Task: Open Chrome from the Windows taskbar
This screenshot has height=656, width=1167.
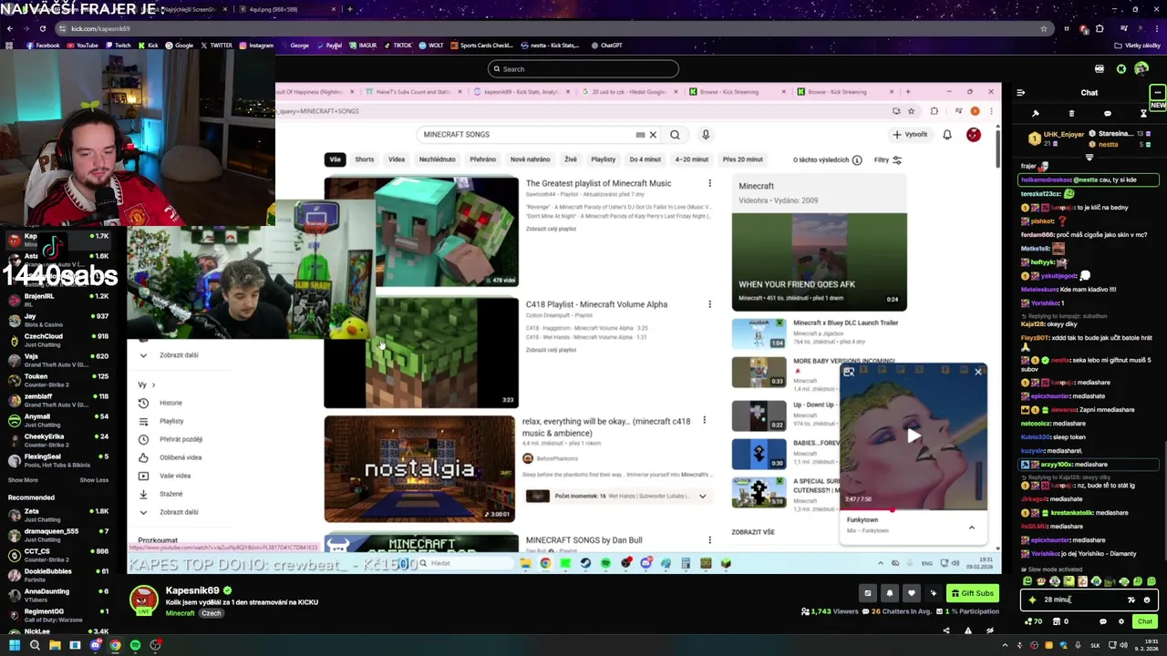Action: click(115, 645)
